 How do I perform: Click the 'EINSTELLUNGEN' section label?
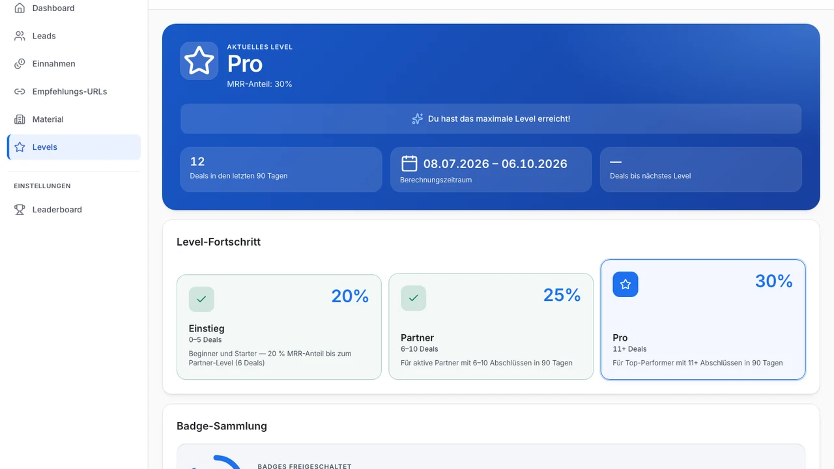(x=42, y=186)
